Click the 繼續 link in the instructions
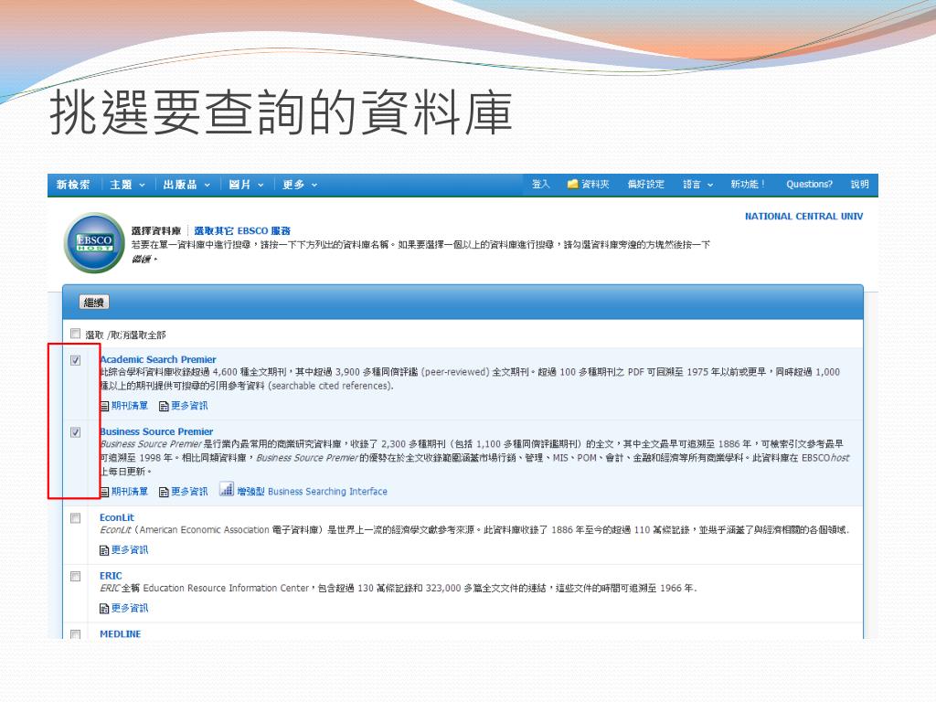Viewport: 936px width, 702px height. 142,259
